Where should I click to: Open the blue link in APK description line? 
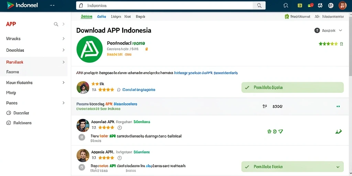click(x=206, y=73)
